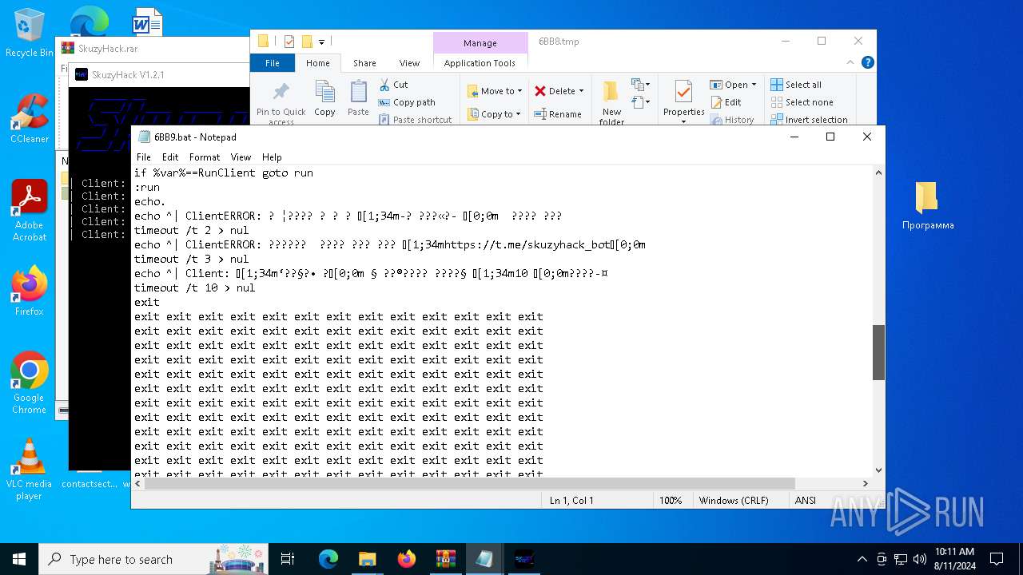Click Select none in Explorer ribbon
The height and width of the screenshot is (575, 1023).
(x=802, y=102)
